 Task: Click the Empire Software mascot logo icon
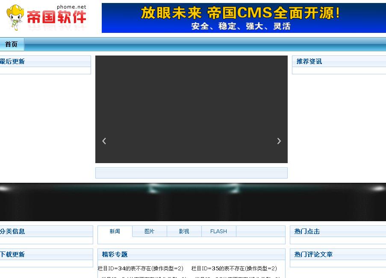tap(15, 17)
